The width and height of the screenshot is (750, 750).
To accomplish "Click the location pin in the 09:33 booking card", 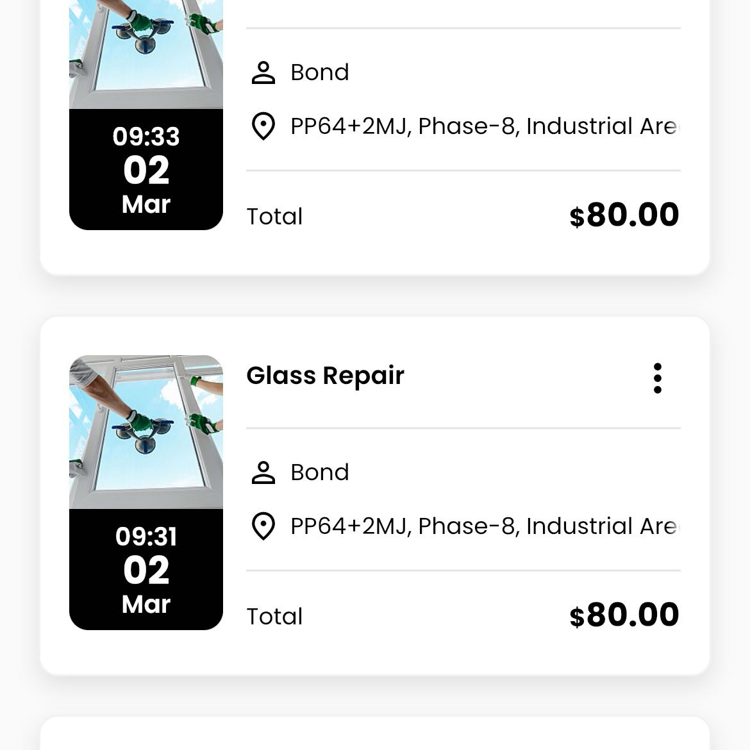I will 263,126.
